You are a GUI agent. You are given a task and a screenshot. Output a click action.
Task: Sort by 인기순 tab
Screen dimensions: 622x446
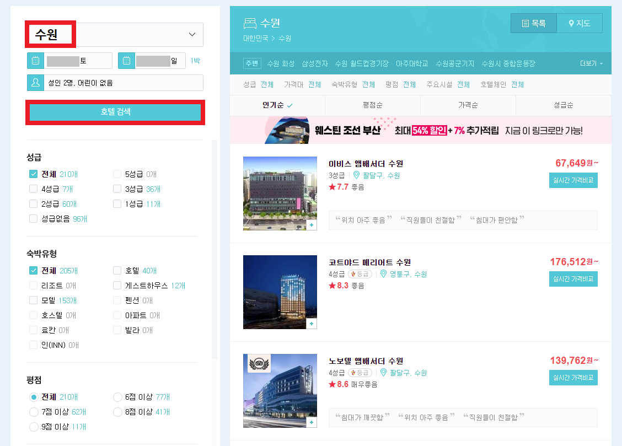(277, 105)
